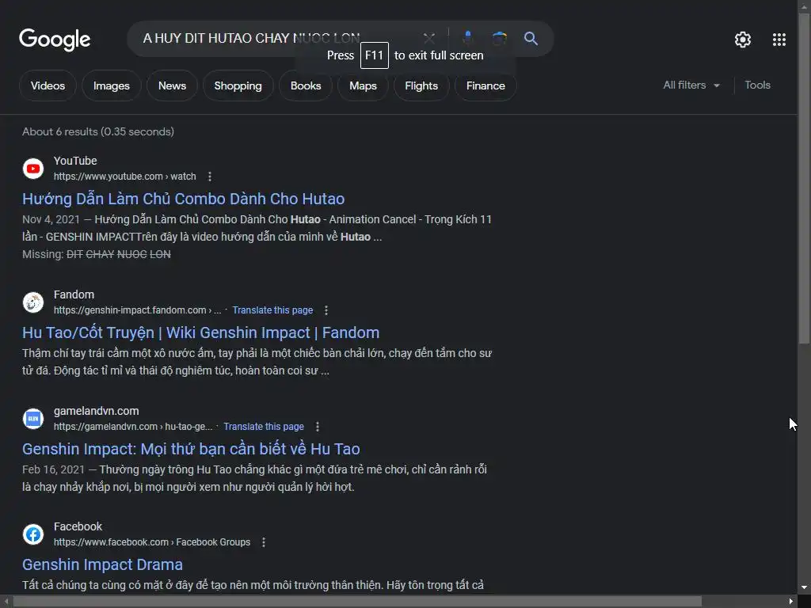Click the gamelandvn.com › hu-tao-ge... URL text
This screenshot has height=608, width=811.
point(133,427)
